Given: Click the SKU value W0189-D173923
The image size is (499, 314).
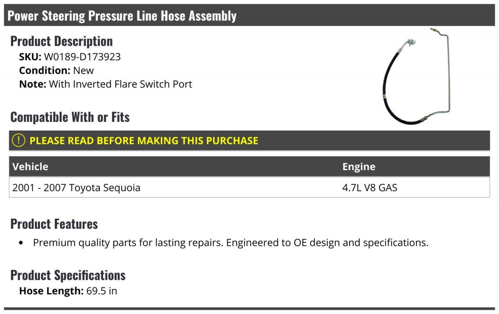Looking at the screenshot, I should 82,57.
